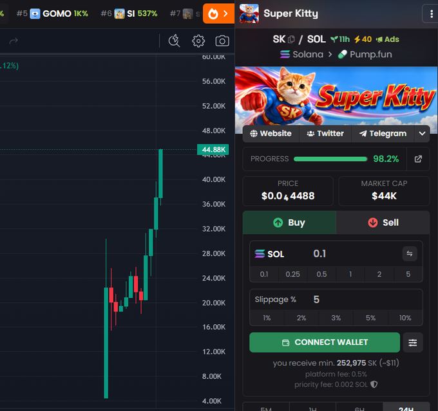Click the 20.00K price axis label
The height and width of the screenshot is (411, 438).
[214, 303]
